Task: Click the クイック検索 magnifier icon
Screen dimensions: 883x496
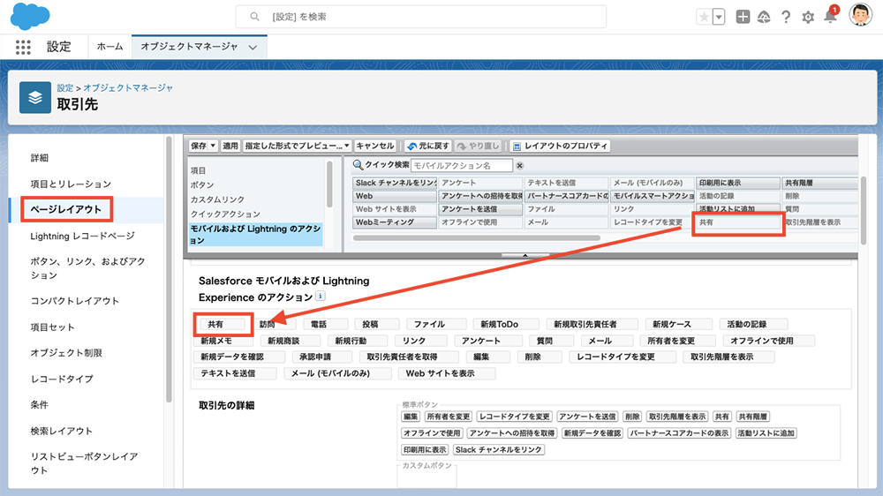Action: [358, 165]
